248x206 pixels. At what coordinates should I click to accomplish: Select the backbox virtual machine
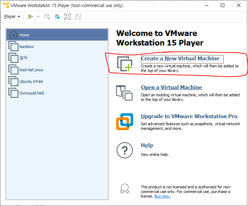click(57, 47)
